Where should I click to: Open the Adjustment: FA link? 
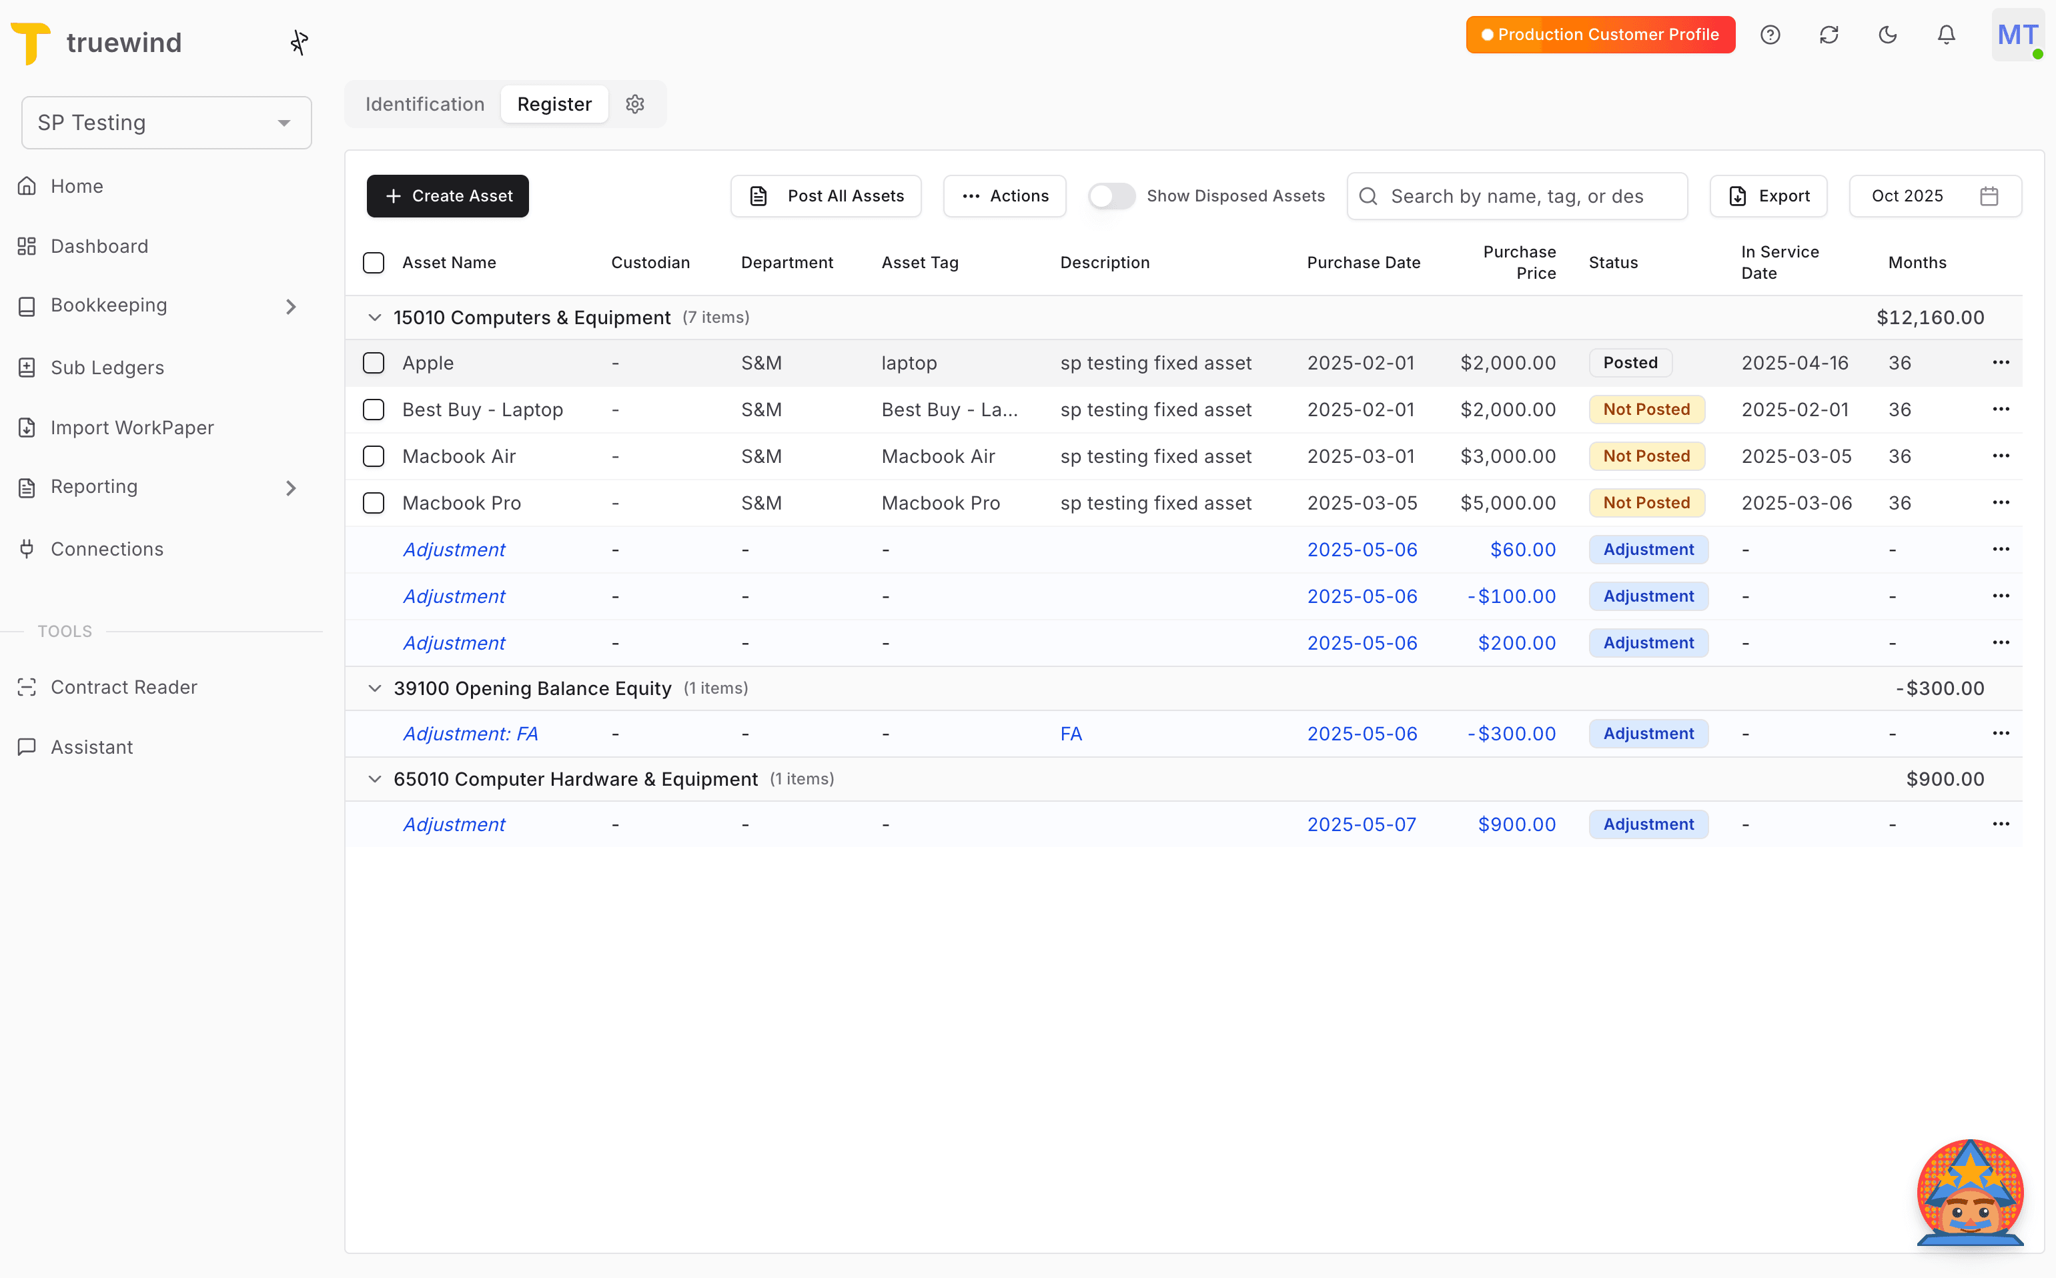470,733
